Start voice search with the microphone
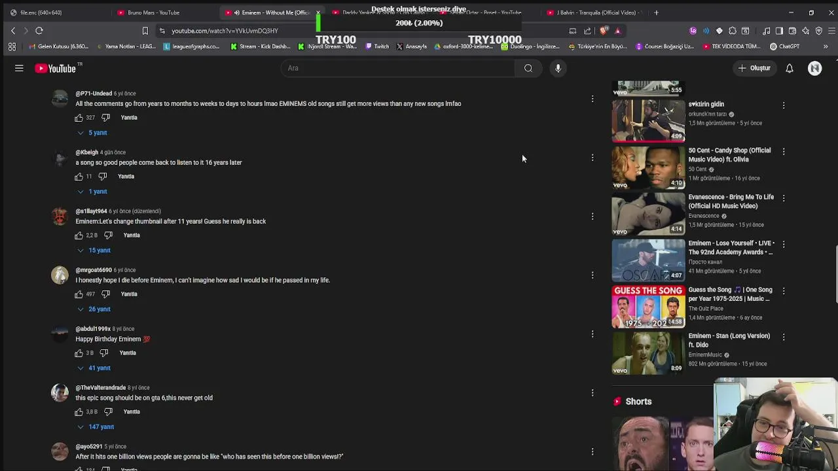838x471 pixels. [558, 68]
